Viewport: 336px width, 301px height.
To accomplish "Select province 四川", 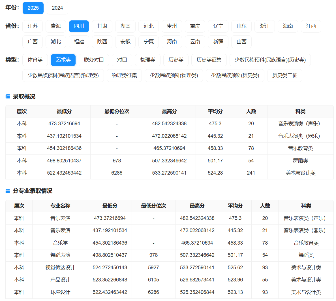I will tap(79, 26).
